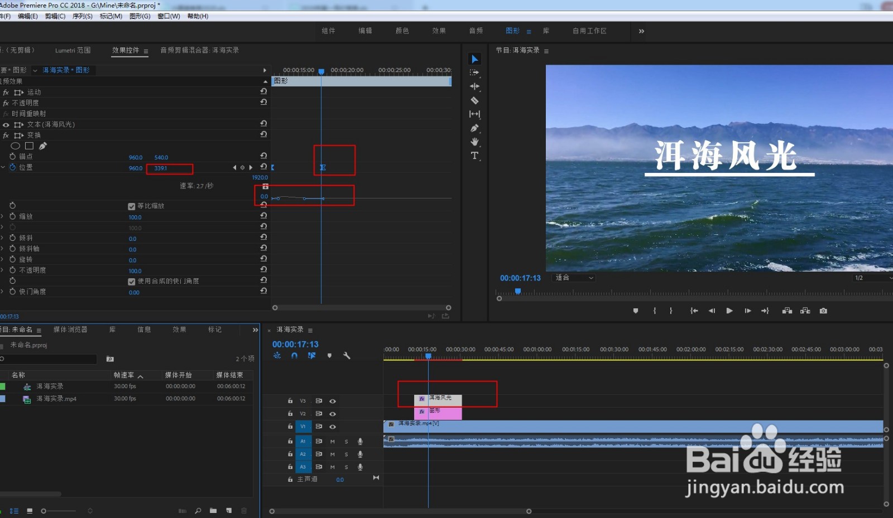Click program monitor playhead scrubber

coord(518,291)
